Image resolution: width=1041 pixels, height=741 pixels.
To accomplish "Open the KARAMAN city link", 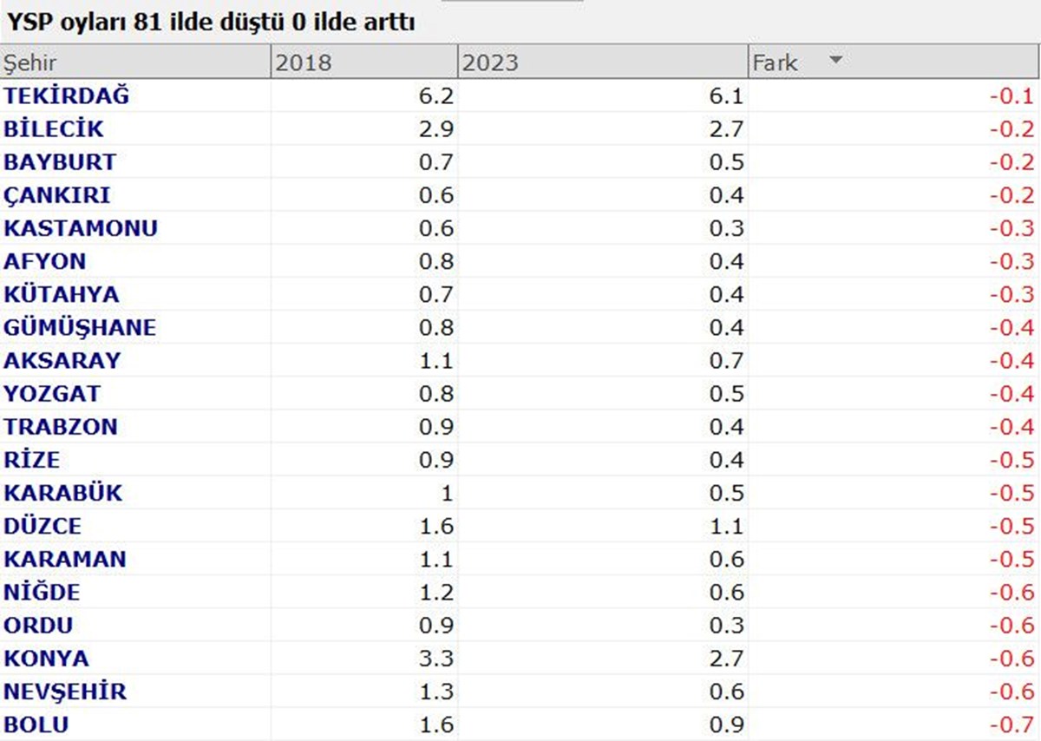I will pyautogui.click(x=65, y=558).
